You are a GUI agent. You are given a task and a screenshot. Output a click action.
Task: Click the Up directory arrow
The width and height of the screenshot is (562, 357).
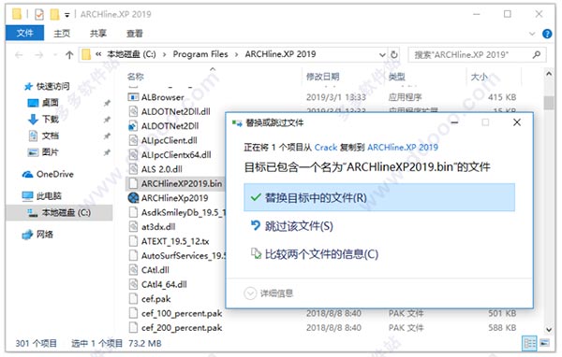tap(69, 55)
